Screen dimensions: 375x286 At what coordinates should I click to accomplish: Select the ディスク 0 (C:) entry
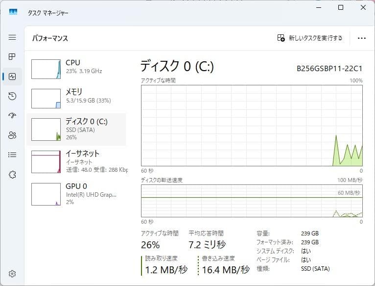[76, 130]
